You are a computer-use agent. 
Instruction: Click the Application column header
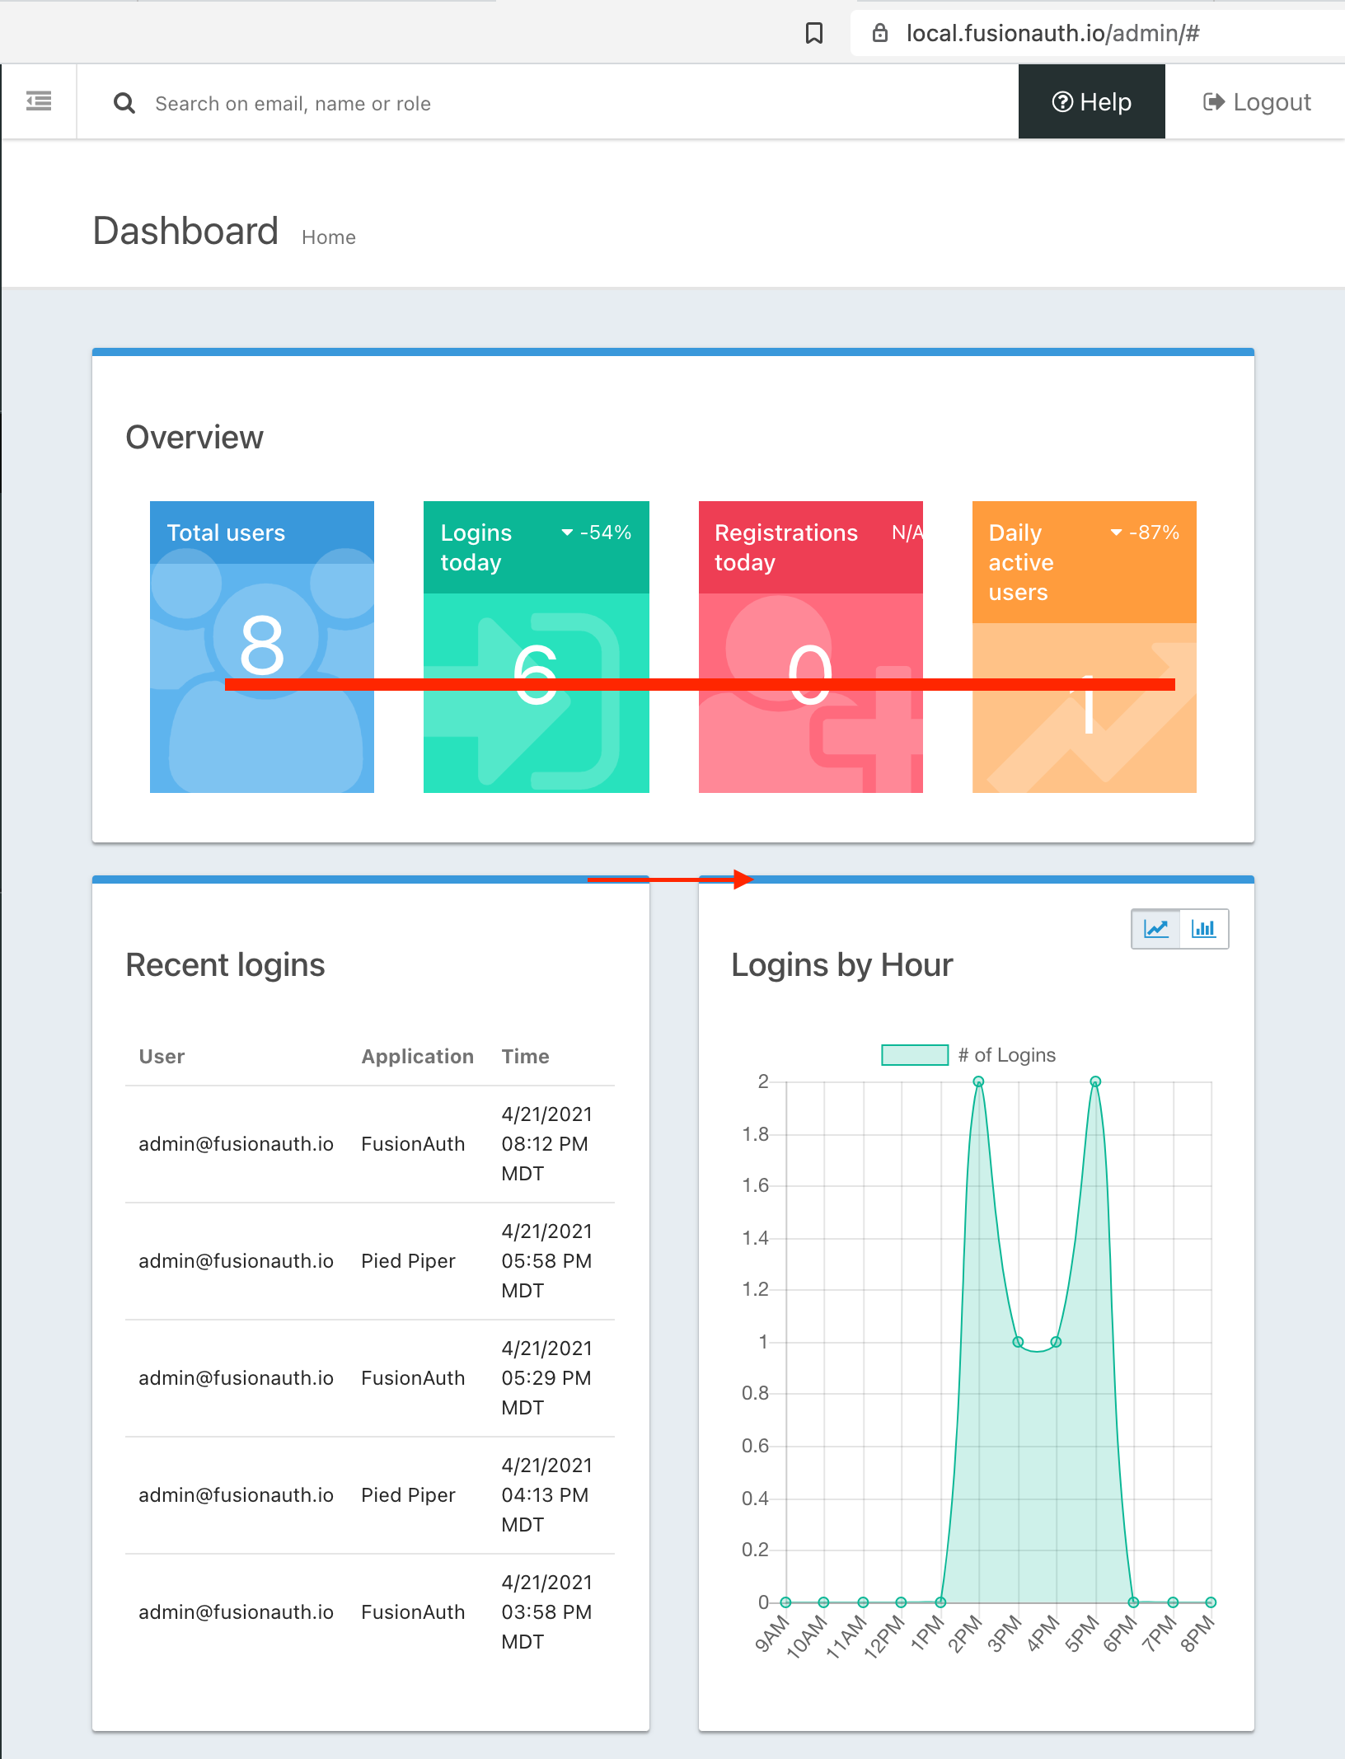coord(418,1057)
